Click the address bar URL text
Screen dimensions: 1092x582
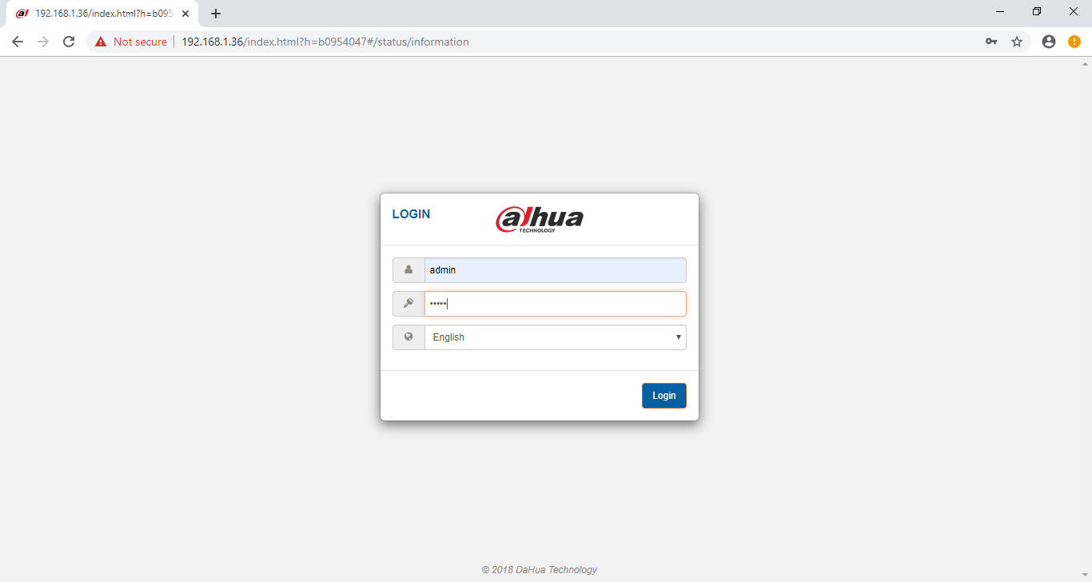pos(325,42)
